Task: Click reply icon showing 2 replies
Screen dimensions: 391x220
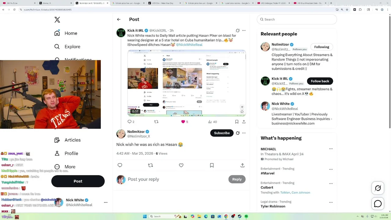Action: point(131,122)
